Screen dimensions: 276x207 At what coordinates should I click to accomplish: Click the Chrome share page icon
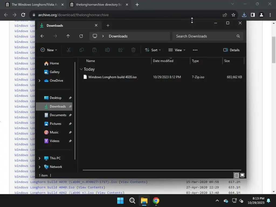[225, 15]
